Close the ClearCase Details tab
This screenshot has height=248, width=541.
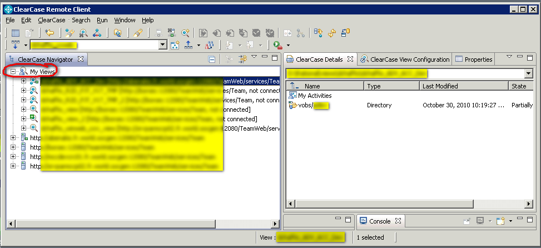click(x=350, y=59)
